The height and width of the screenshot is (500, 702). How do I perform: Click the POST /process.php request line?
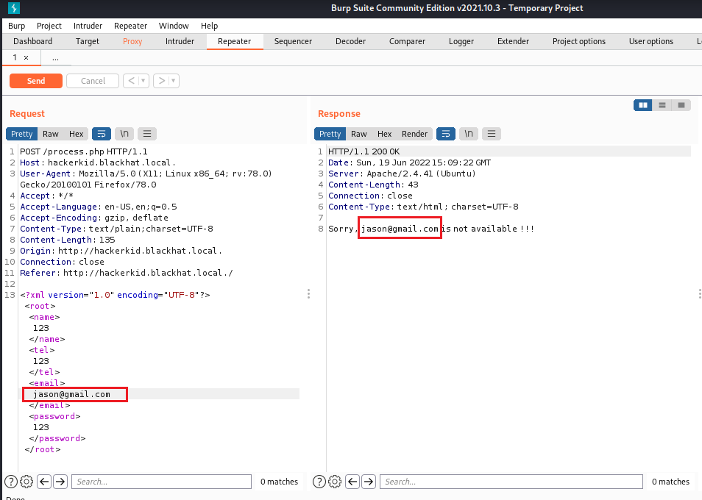(x=84, y=151)
